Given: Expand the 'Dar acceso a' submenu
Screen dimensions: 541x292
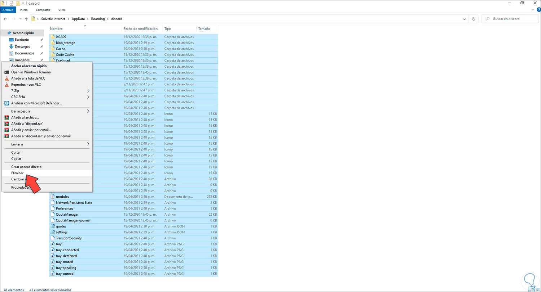Looking at the screenshot, I should [47, 111].
